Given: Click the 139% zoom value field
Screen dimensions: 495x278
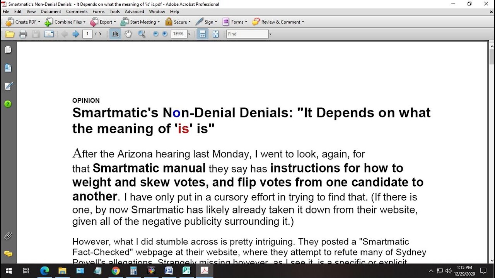Looking at the screenshot, I should (x=178, y=34).
